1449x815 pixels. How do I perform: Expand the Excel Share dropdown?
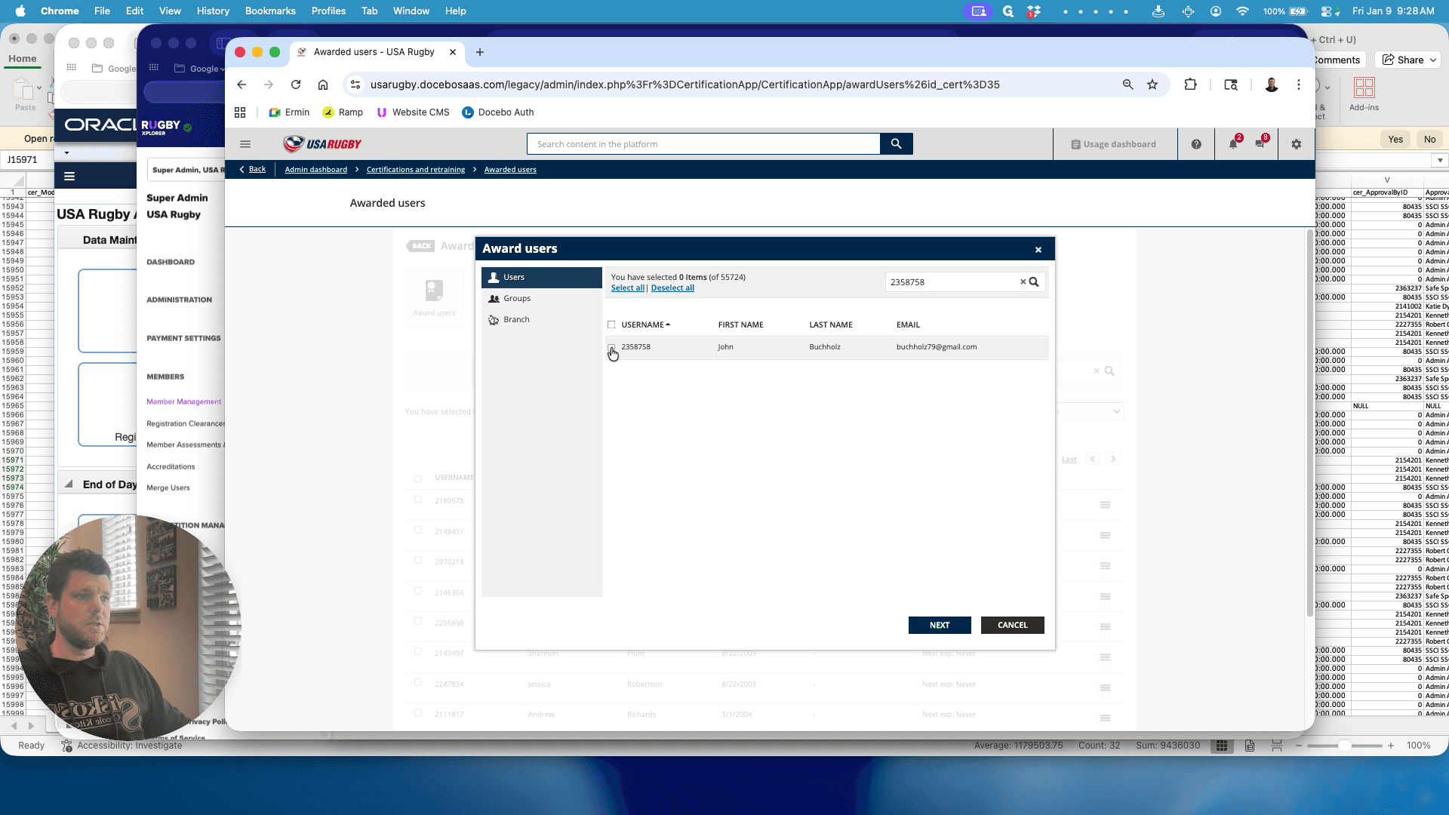click(1432, 60)
